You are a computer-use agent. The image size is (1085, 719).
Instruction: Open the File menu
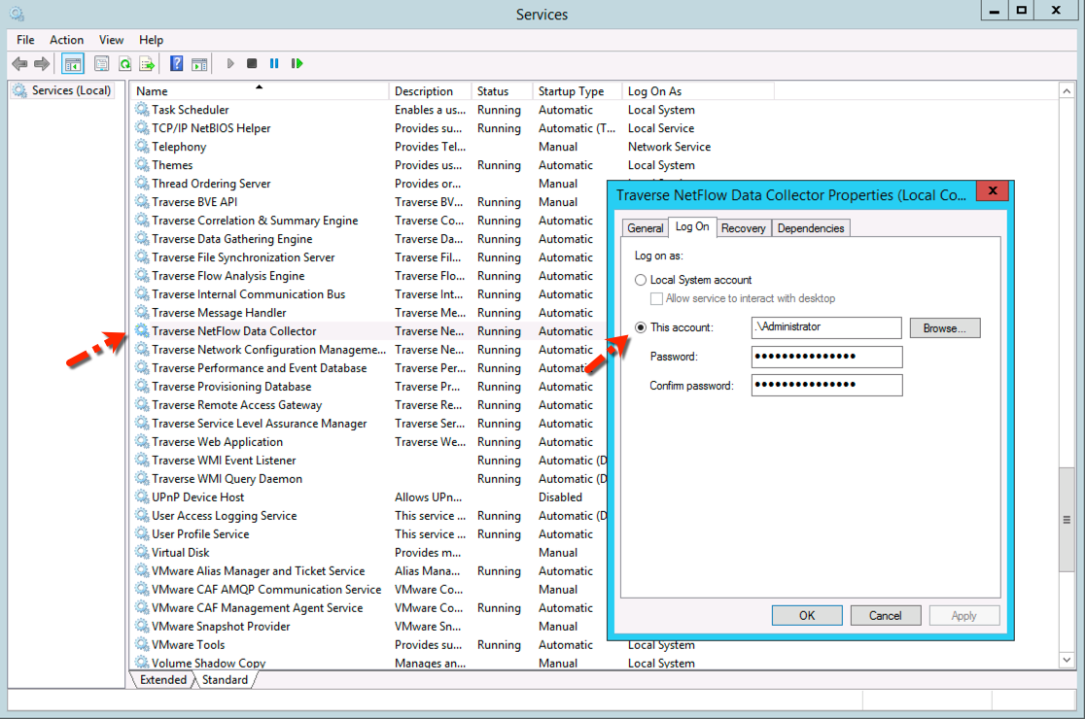[x=25, y=40]
